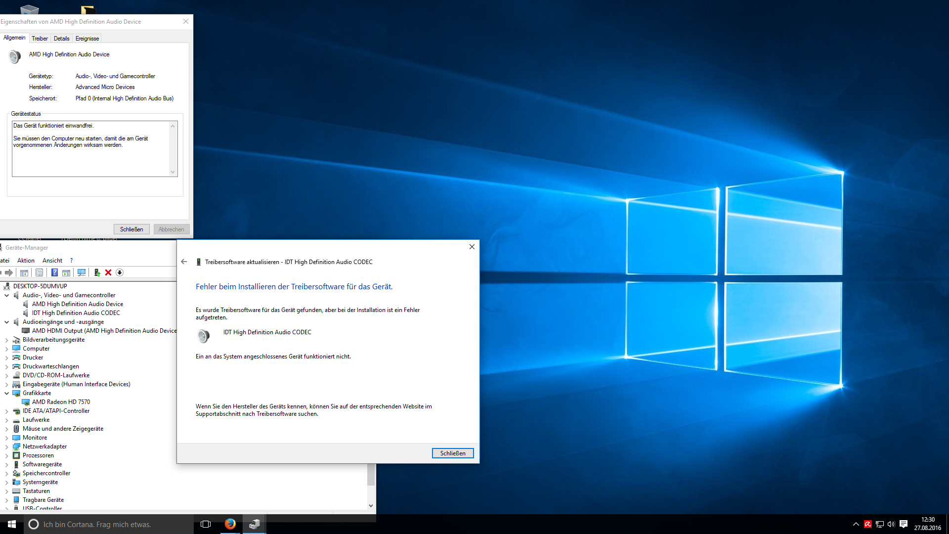Click the forward arrow in Geräte-Manager toolbar
Screen dimensions: 949x534
[9, 272]
